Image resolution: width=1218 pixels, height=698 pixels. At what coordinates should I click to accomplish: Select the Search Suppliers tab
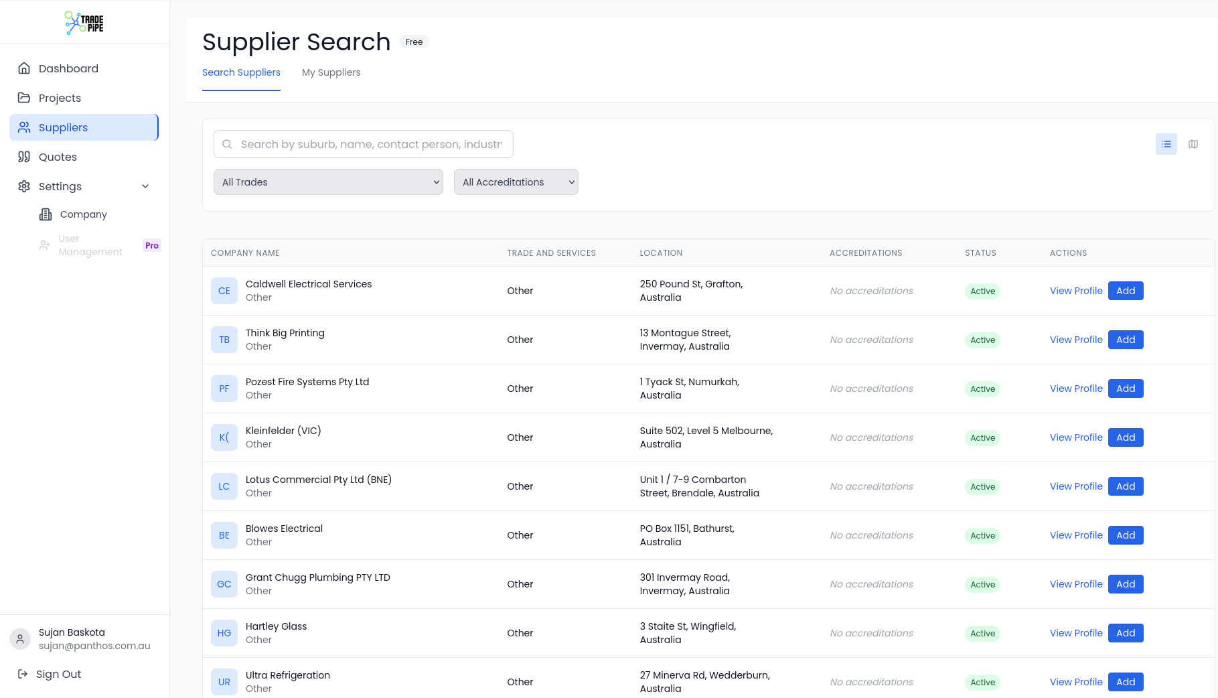point(241,72)
